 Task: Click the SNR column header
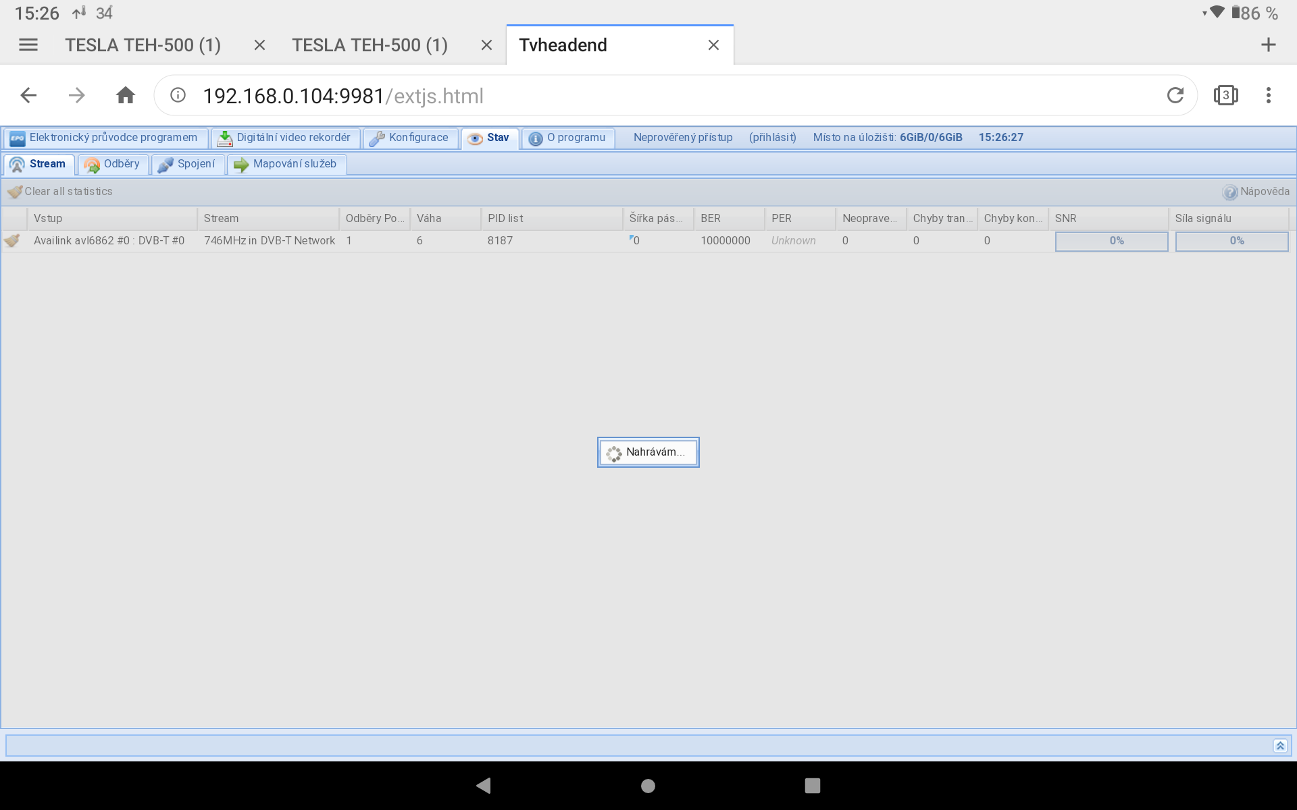coord(1108,219)
